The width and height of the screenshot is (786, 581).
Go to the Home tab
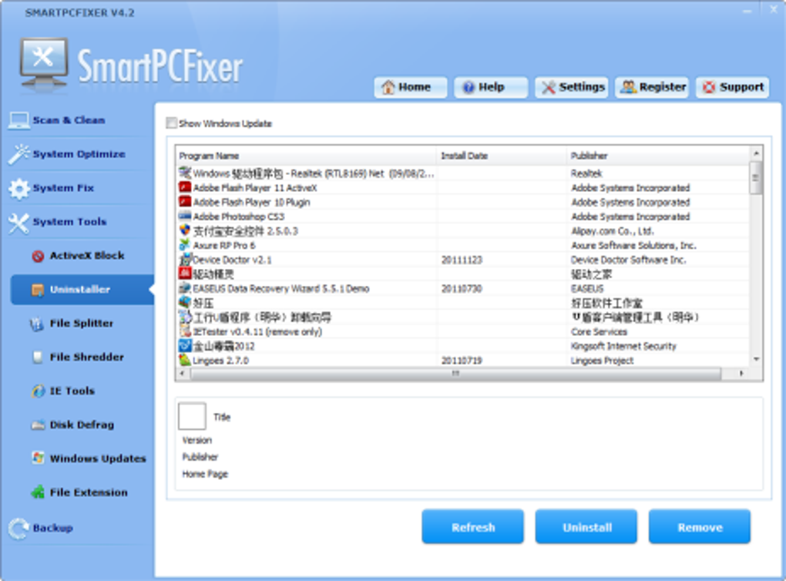[x=410, y=87]
